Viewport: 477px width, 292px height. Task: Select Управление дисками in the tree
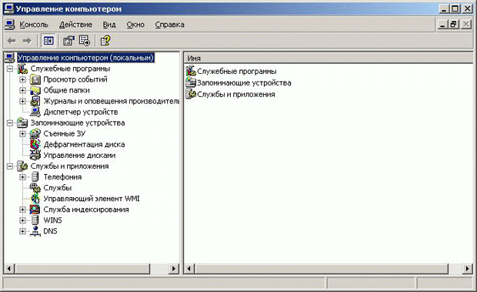(79, 156)
